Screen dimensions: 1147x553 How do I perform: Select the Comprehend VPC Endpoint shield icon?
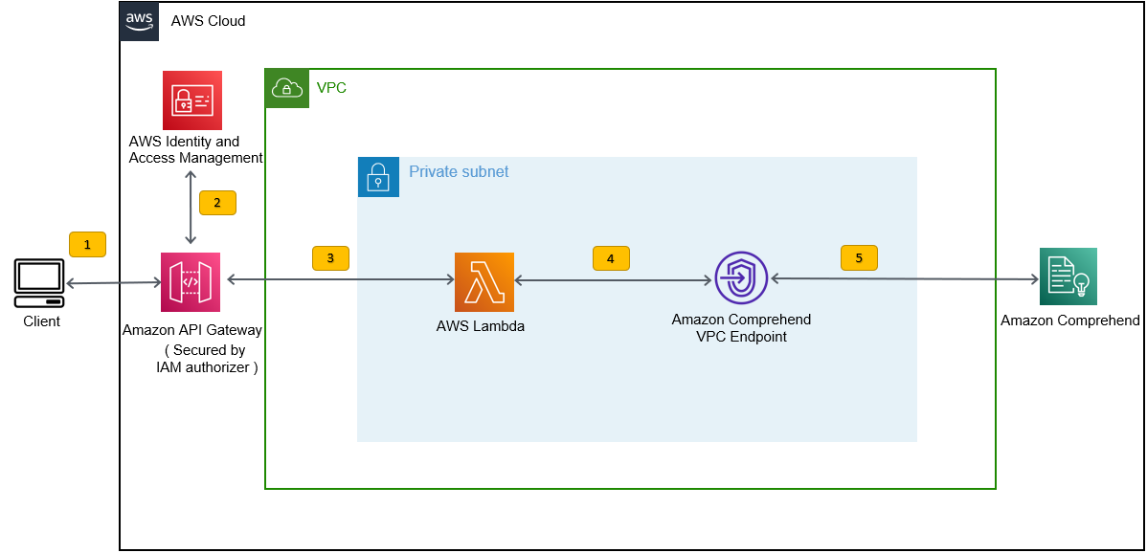tap(741, 279)
